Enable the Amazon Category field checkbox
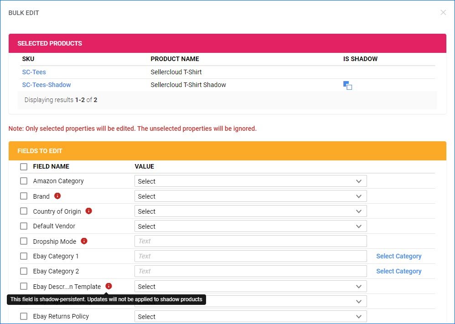The width and height of the screenshot is (455, 324). coord(23,181)
